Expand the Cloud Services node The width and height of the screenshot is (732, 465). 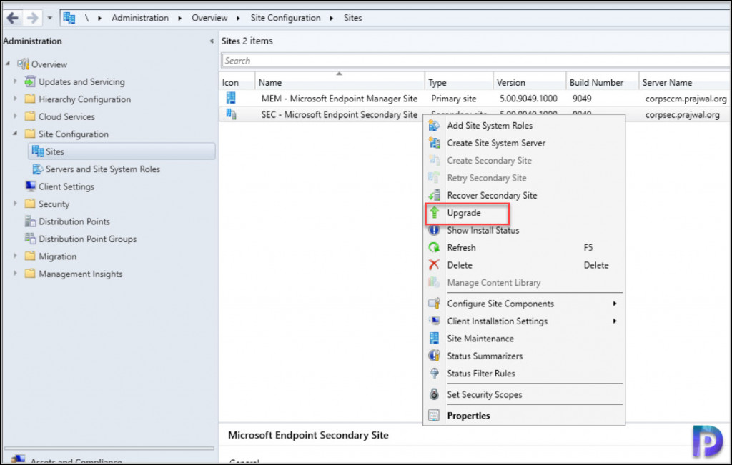pos(15,116)
